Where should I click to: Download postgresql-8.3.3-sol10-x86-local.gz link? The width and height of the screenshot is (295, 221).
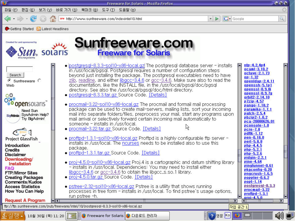[107, 66]
